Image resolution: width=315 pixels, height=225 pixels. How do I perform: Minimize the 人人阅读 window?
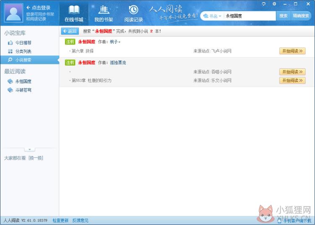pos(285,4)
